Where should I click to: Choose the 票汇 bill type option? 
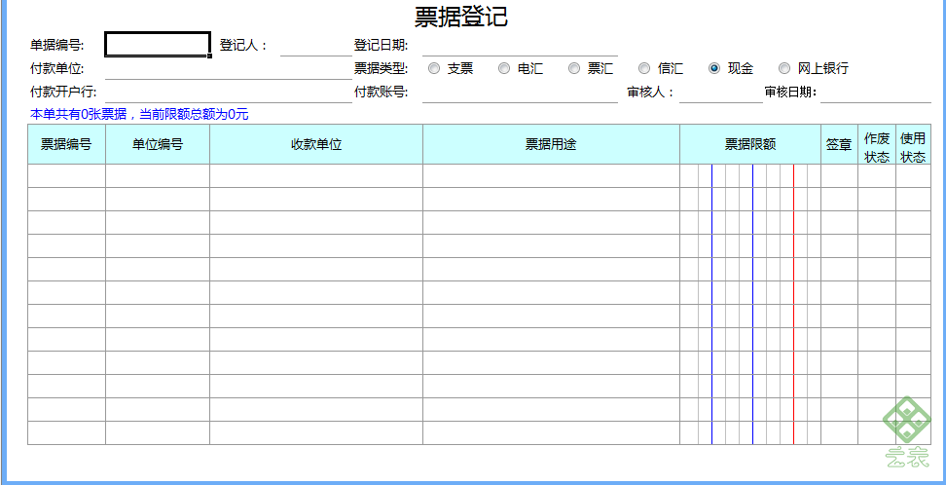pos(574,69)
